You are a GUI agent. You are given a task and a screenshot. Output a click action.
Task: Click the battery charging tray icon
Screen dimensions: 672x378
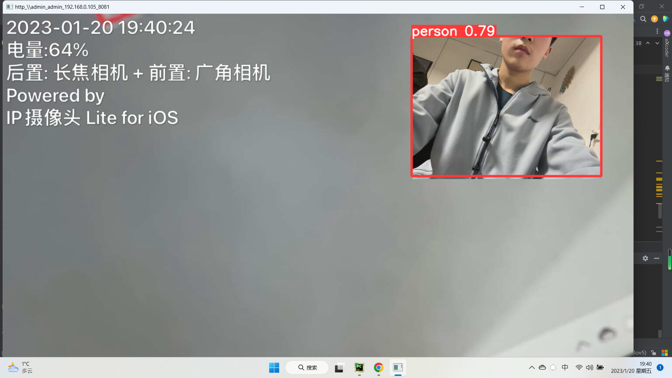[600, 367]
